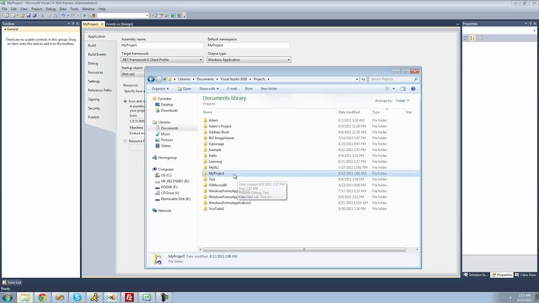This screenshot has width=539, height=303.
Task: Select the Icon and manifest radio button
Action: point(125,101)
